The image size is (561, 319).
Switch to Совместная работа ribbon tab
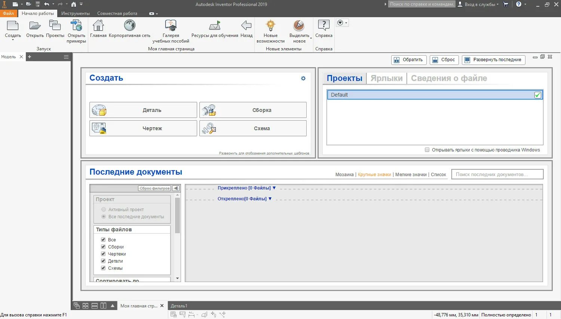point(117,13)
